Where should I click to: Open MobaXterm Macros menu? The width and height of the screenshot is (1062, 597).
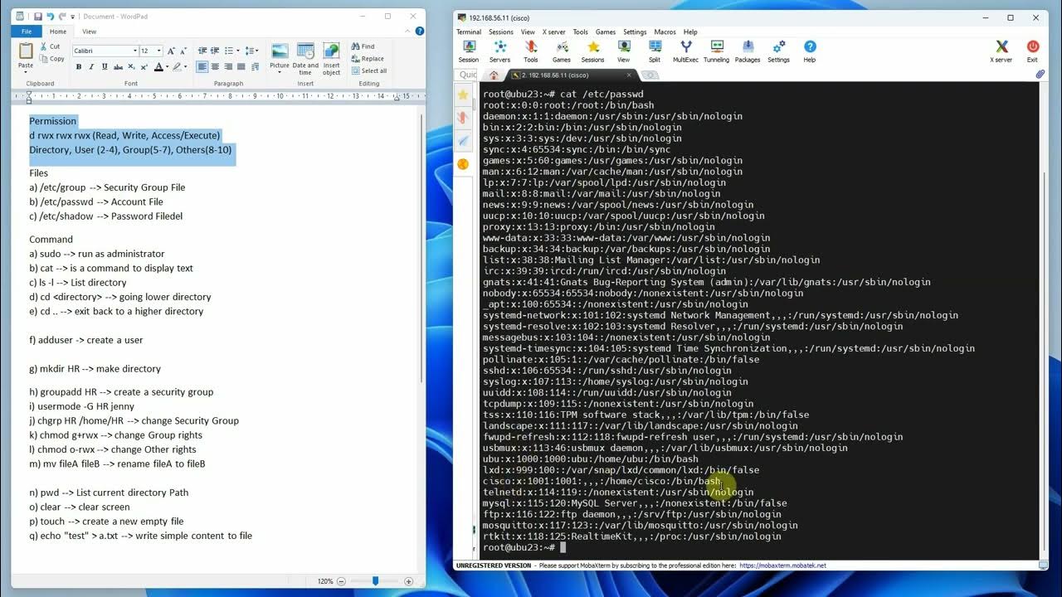665,32
